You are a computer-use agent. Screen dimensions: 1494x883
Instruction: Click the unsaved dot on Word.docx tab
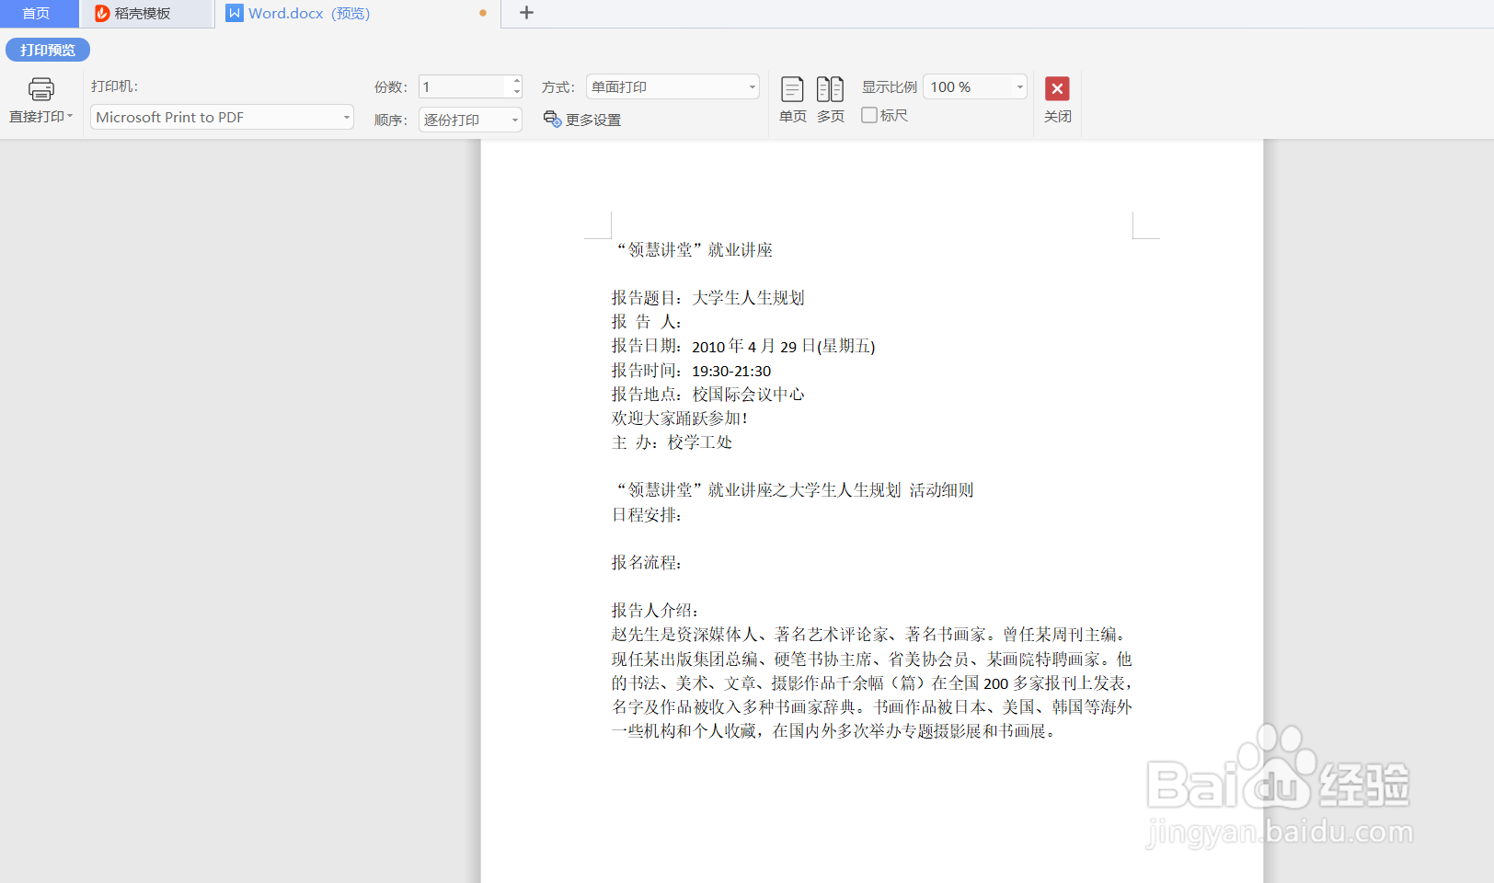[x=483, y=13]
